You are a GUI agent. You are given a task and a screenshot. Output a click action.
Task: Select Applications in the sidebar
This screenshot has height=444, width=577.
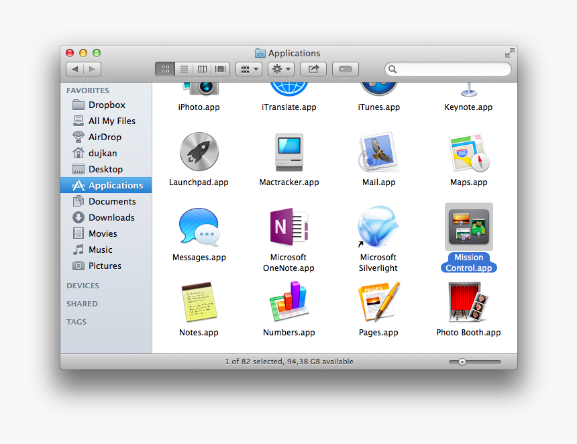(106, 185)
